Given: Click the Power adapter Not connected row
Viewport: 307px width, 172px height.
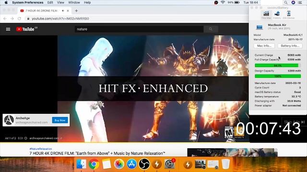Looking at the screenshot, I should pyautogui.click(x=278, y=106).
